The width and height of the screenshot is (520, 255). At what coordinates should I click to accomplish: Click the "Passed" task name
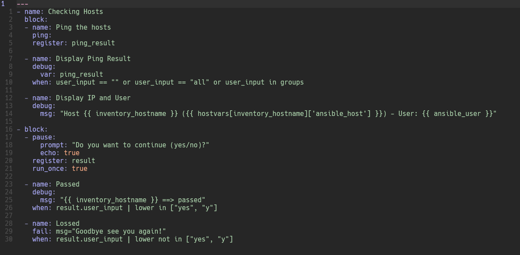click(x=68, y=184)
